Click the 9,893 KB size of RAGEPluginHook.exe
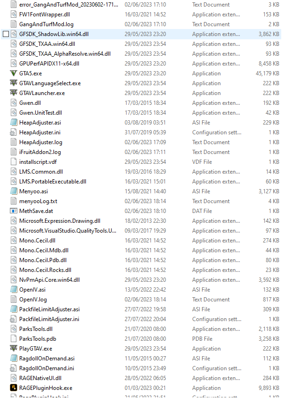Screen dimensions: 292x403 (269, 388)
